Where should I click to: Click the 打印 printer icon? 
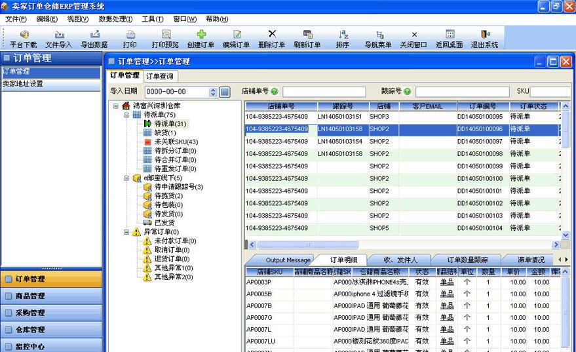click(130, 35)
